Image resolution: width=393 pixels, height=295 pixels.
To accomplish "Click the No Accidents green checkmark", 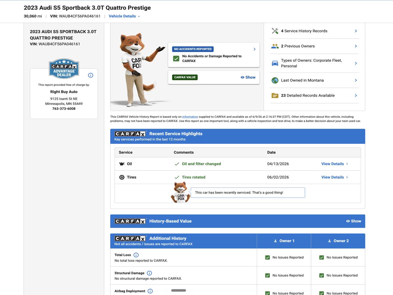I will (x=176, y=58).
